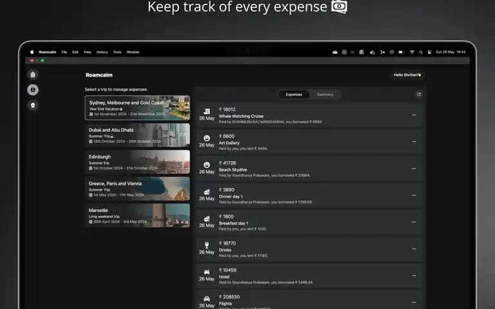This screenshot has height=309, width=495.
Task: Select the Marseille trip card
Action: tap(137, 216)
